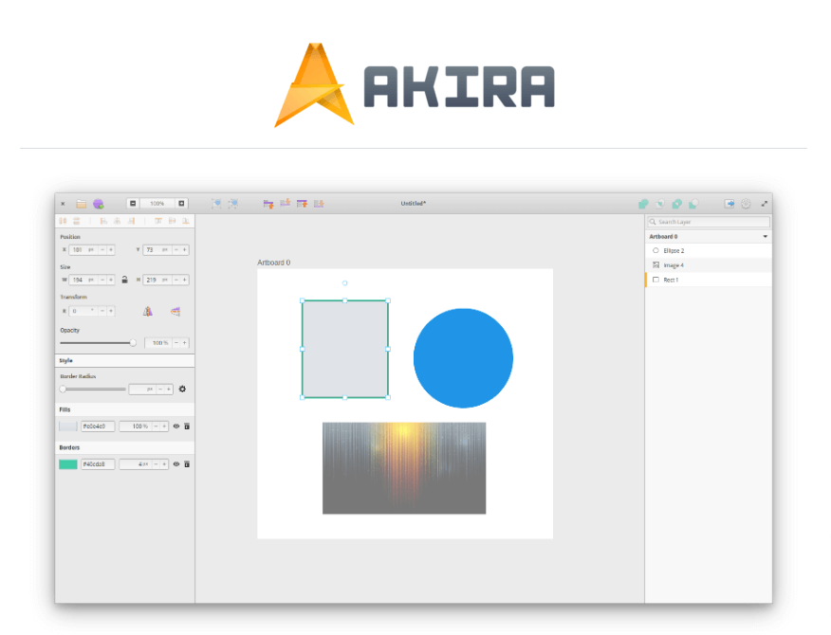831x635 pixels.
Task: Open the settings gear in the header bar
Action: pos(746,204)
